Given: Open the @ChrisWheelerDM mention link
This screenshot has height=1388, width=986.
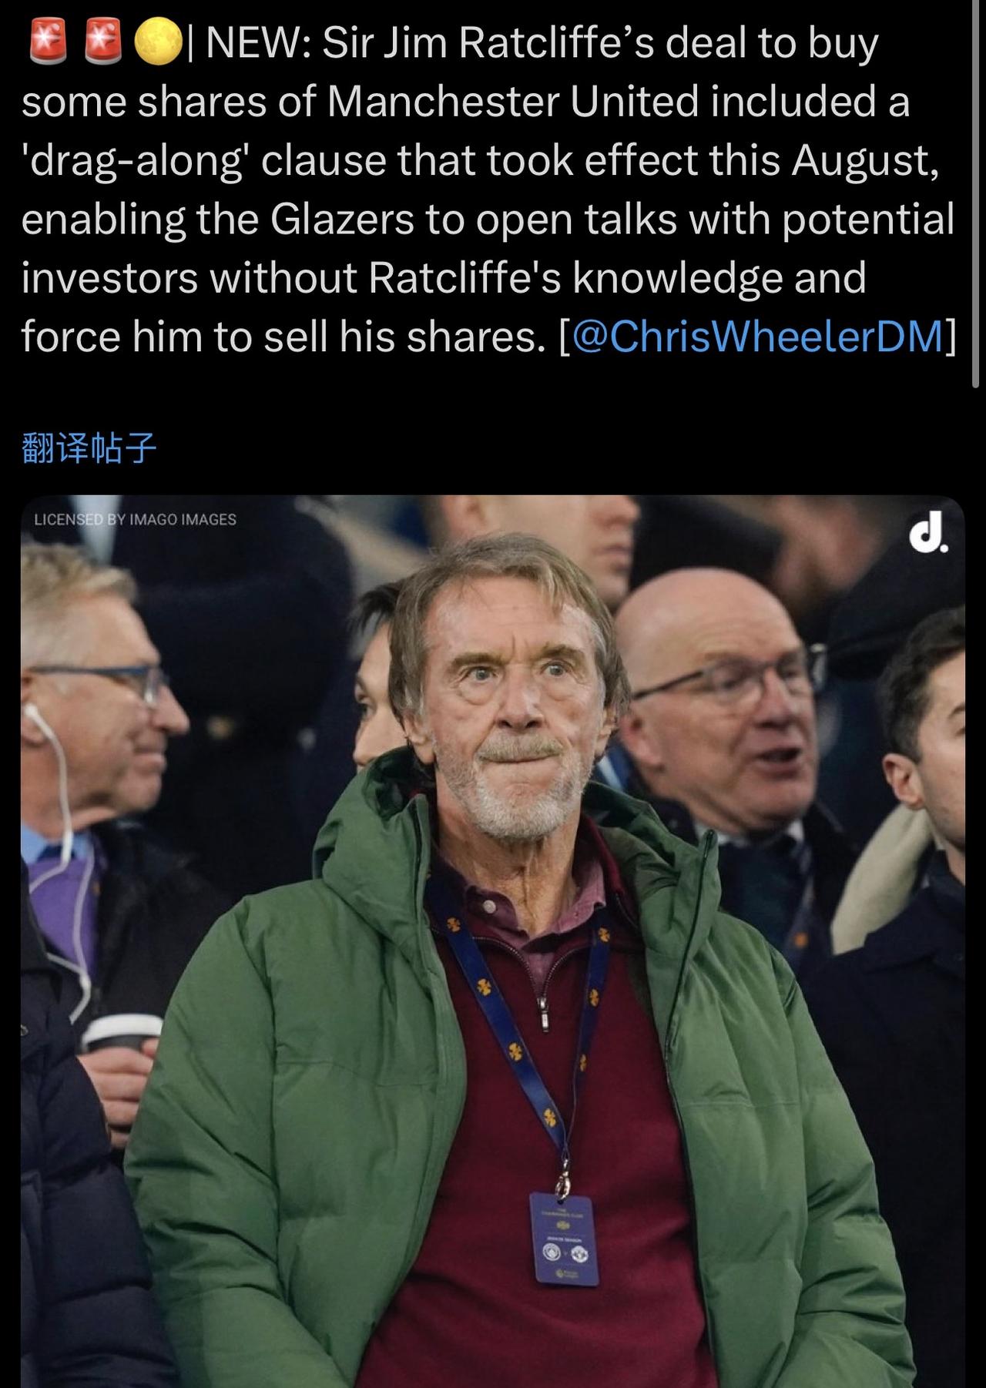Looking at the screenshot, I should coord(757,336).
